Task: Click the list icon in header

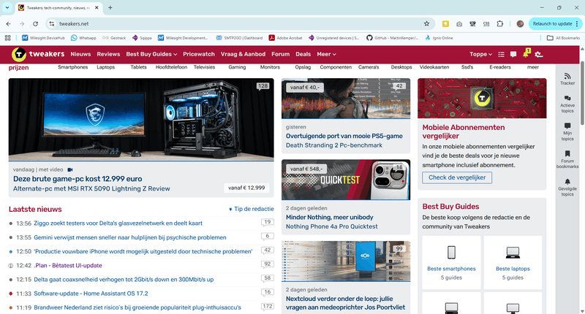Action: click(501, 54)
